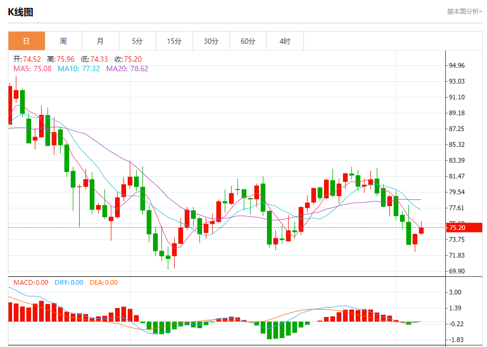The height and width of the screenshot is (347, 487).
Task: Click the 91.10 price axis label
Action: coord(457,97)
